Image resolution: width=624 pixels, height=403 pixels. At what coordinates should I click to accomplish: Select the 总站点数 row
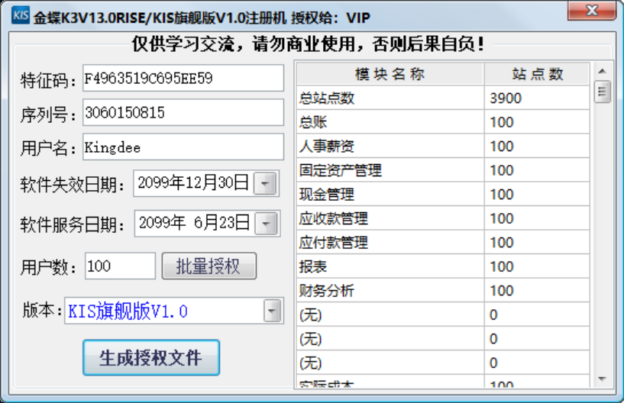click(442, 98)
